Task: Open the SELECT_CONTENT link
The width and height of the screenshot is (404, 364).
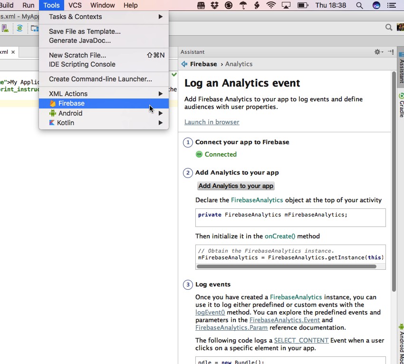Action: click(x=301, y=340)
